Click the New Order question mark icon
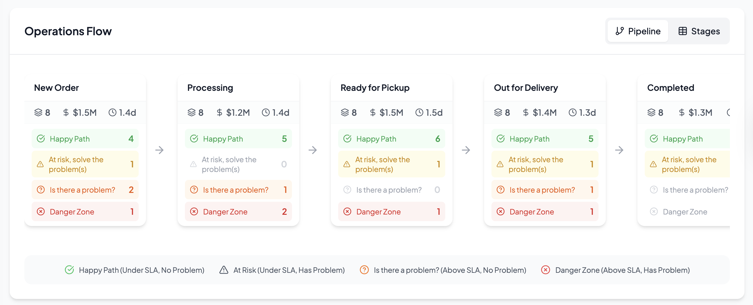Screen dimensions: 753x305 click(41, 190)
